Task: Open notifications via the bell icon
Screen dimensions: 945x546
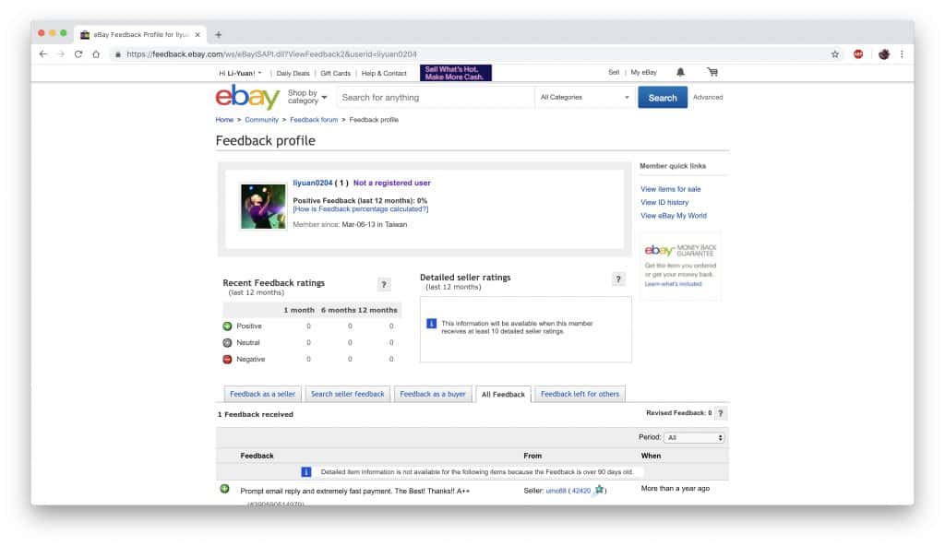Action: 681,72
